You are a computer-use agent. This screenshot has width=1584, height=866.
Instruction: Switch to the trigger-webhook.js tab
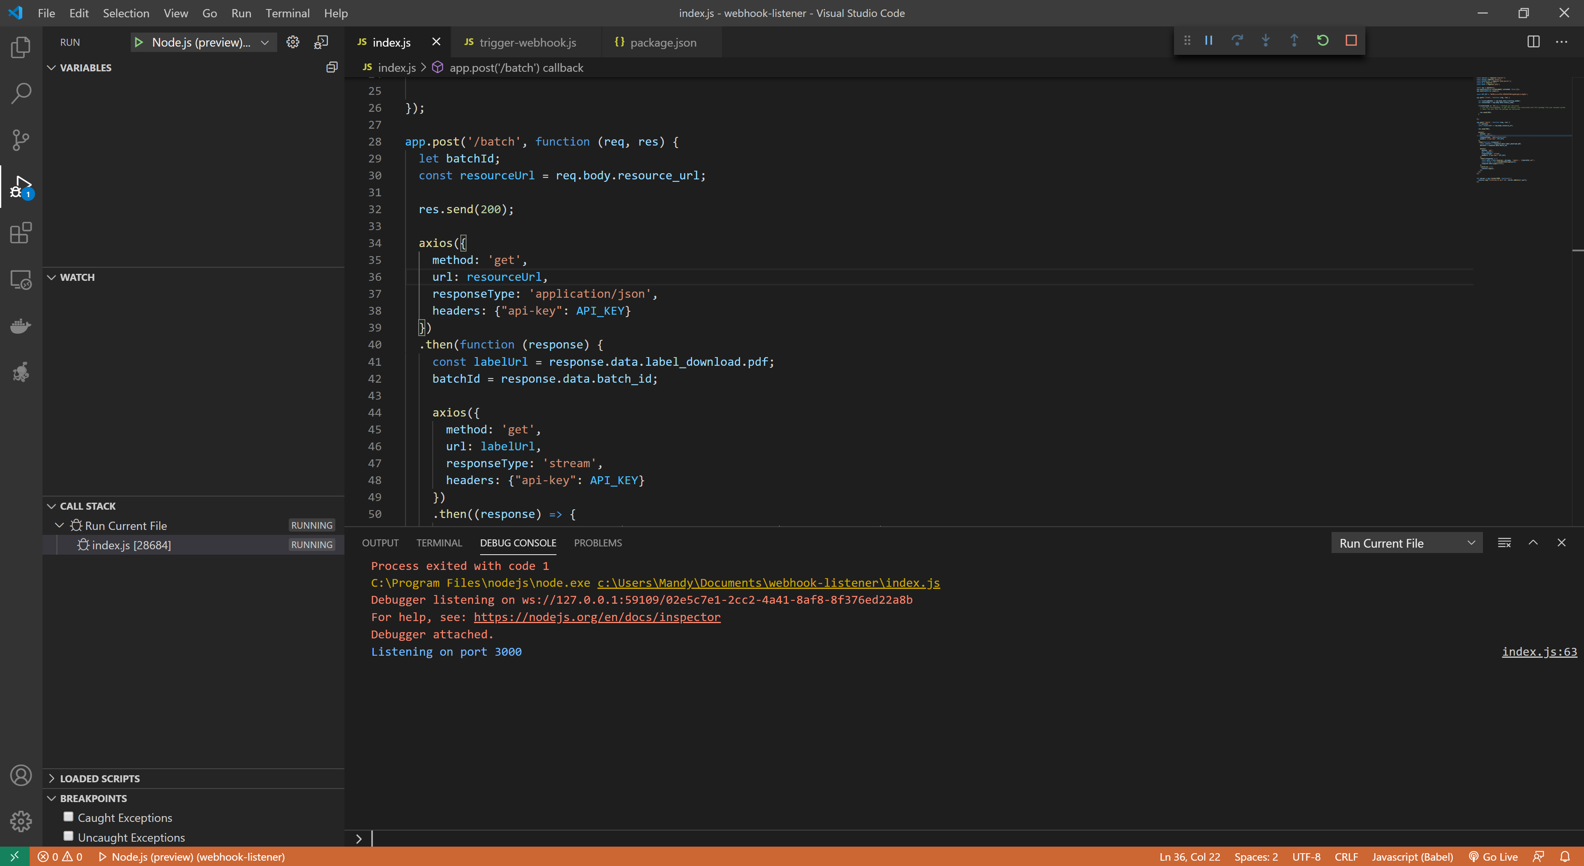tap(527, 42)
